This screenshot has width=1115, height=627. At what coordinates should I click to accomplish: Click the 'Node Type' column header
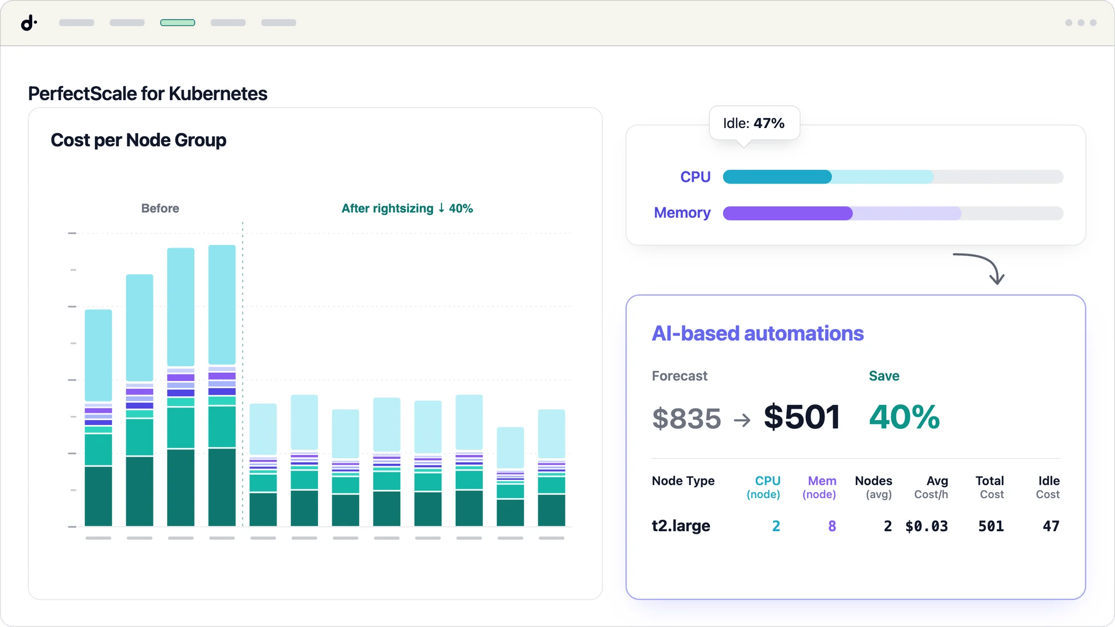(x=683, y=481)
